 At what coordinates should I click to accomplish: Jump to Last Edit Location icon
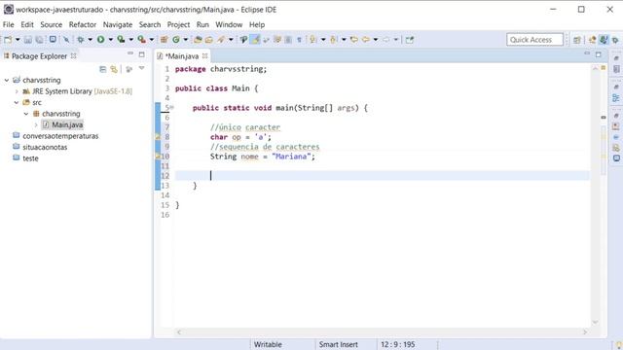[x=354, y=39]
